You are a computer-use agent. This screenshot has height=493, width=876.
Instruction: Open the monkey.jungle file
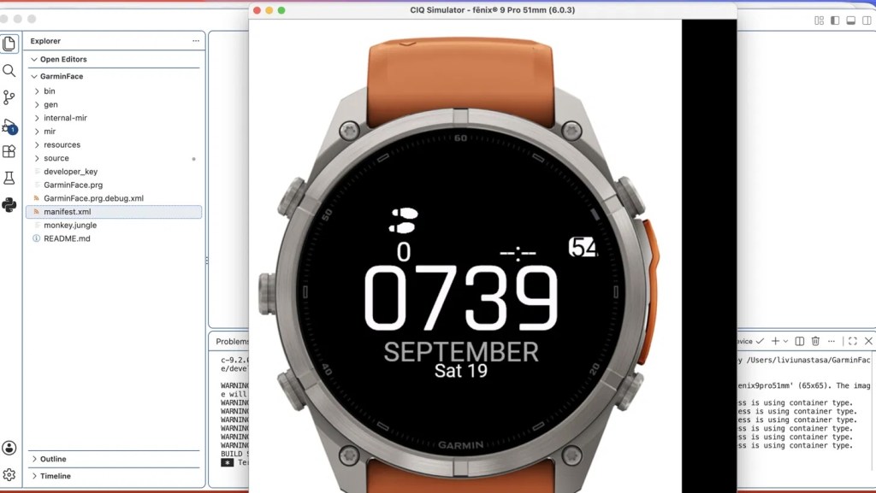114,225
